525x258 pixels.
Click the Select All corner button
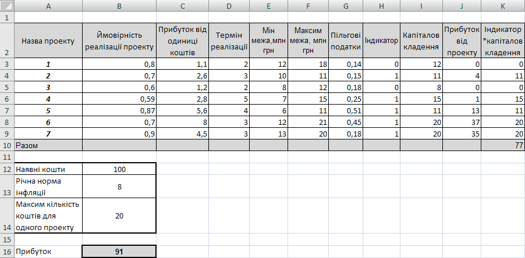[6, 5]
